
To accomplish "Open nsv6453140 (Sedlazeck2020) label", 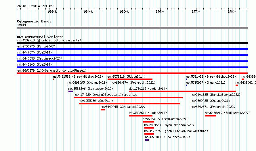I will [x=165, y=119].
